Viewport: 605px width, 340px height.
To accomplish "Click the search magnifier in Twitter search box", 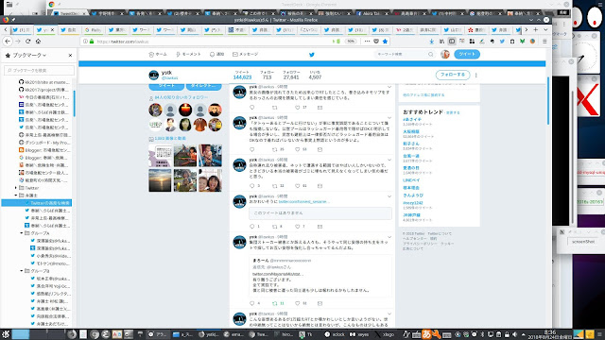I will click(x=431, y=55).
